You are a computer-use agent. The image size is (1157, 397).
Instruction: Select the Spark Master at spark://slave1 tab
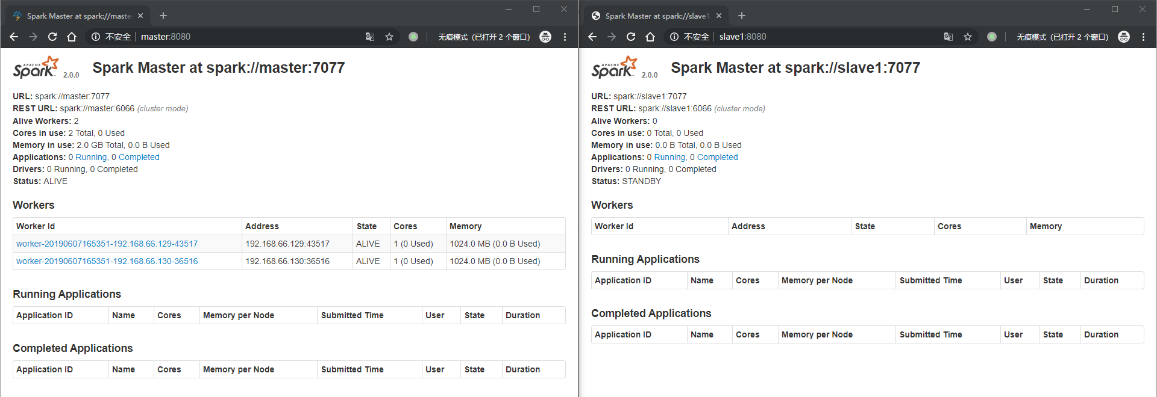tap(656, 16)
